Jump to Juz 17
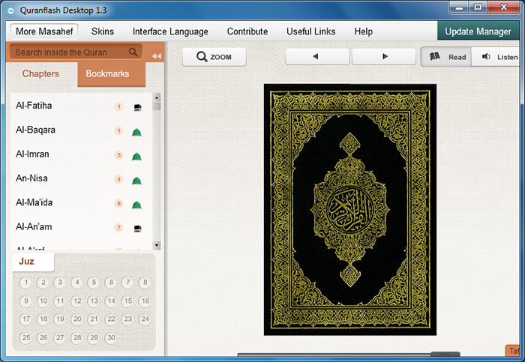Screen dimensions: 525x362 click(26, 319)
